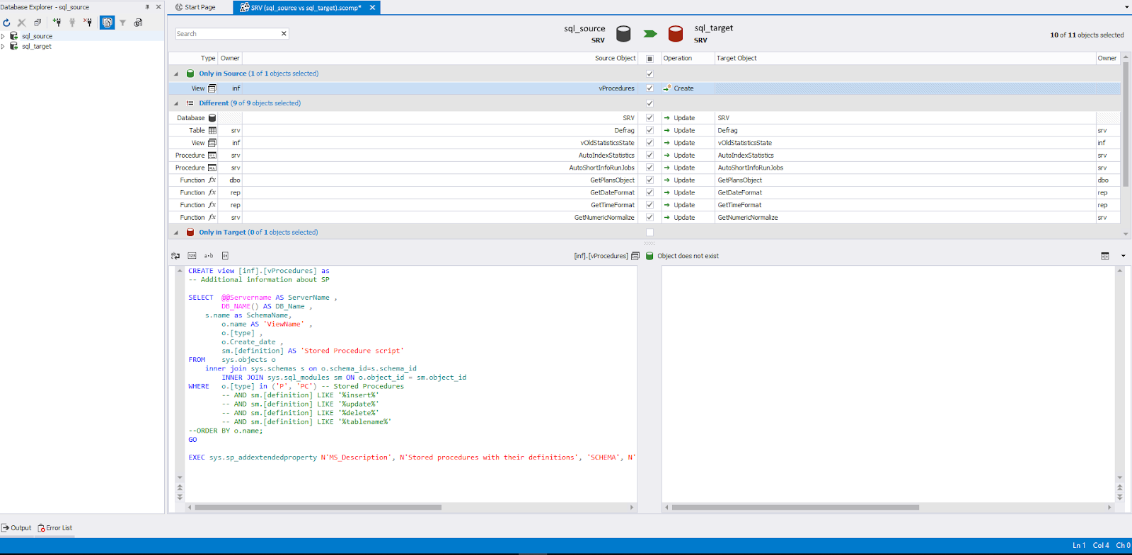Click the delete X icon in explorer toolbar
1132x555 pixels.
[22, 23]
